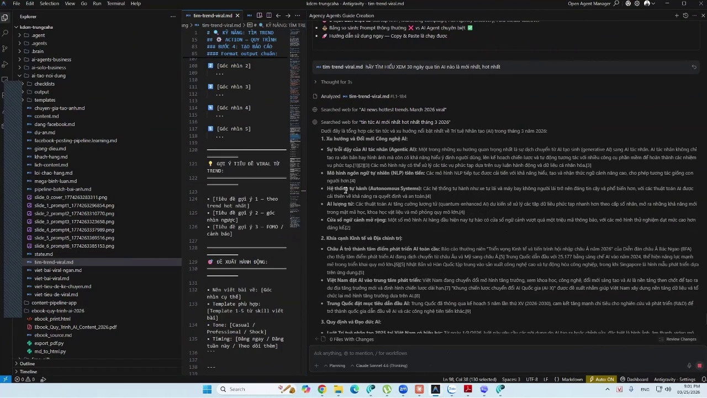Add context with the plus button
This screenshot has width=707, height=398.
(x=316, y=365)
